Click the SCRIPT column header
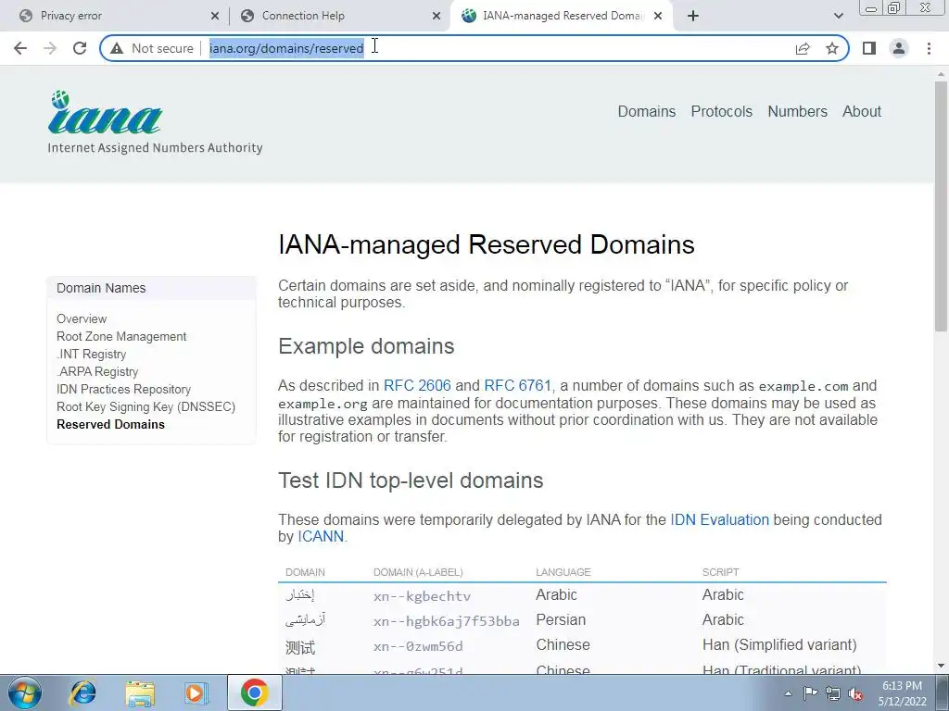This screenshot has width=949, height=711. (x=720, y=572)
